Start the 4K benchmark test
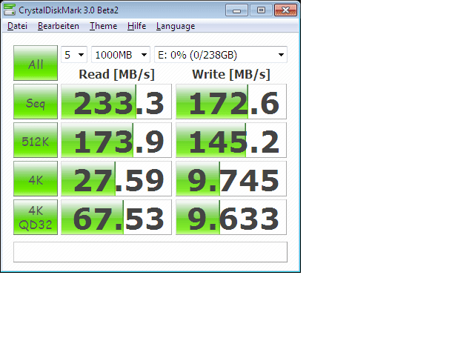455x341 pixels. [36, 179]
